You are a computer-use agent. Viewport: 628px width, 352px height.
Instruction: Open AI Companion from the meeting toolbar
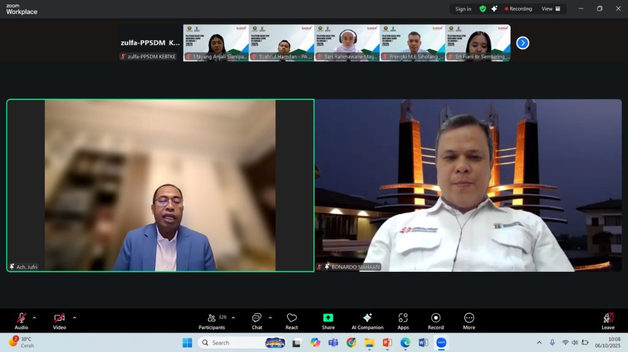click(x=367, y=321)
